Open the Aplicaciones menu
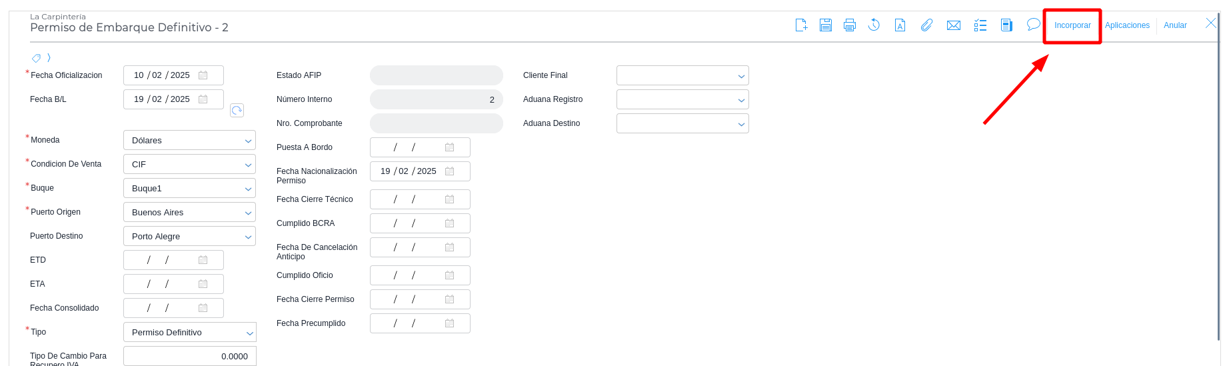This screenshot has height=366, width=1229. coord(1127,25)
